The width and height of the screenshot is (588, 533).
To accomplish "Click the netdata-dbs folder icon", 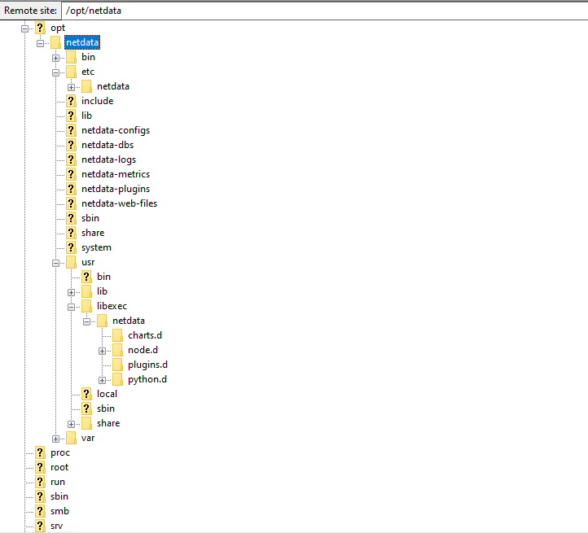I will pos(71,145).
